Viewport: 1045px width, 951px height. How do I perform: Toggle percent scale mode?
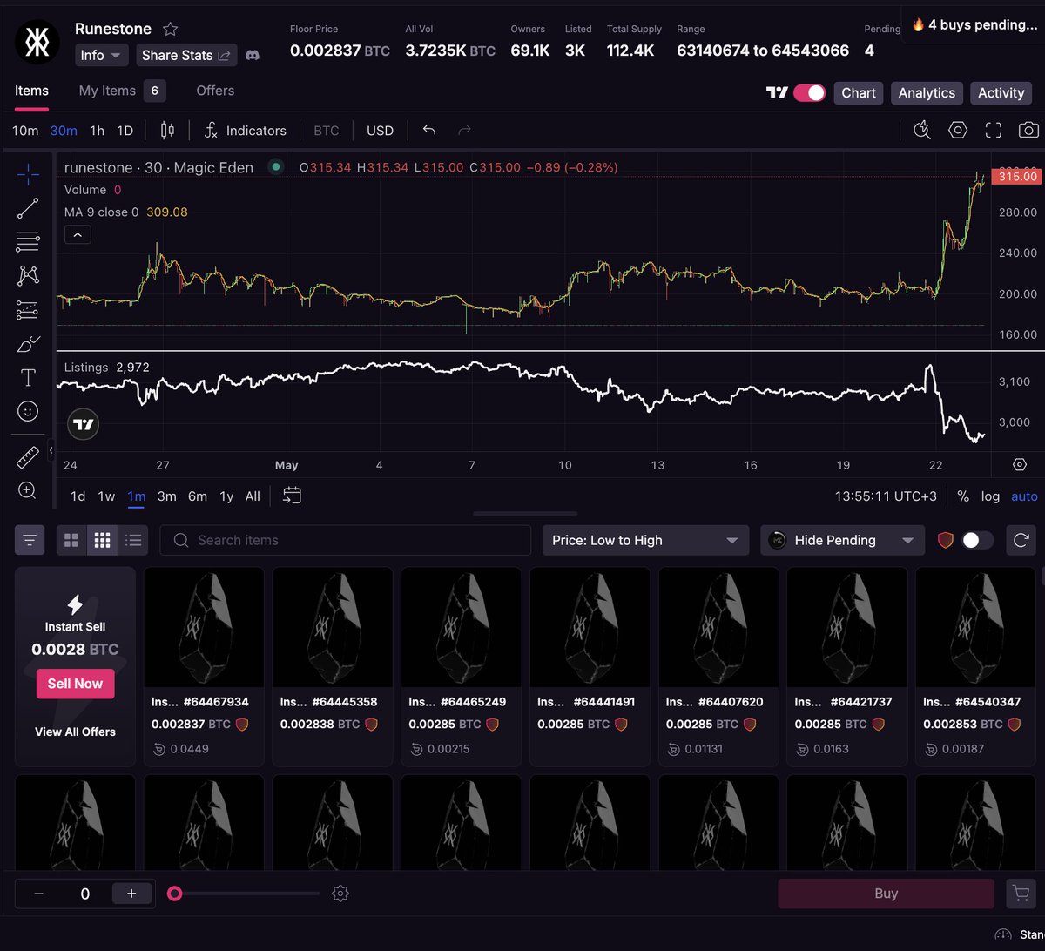pos(962,496)
